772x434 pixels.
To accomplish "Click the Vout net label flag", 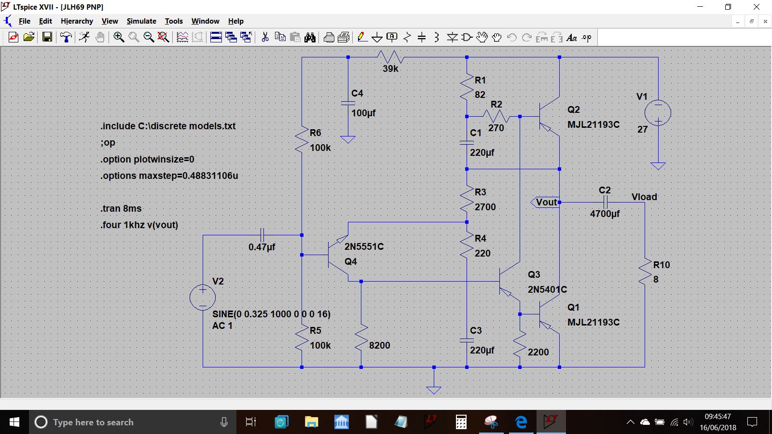I will click(x=545, y=202).
